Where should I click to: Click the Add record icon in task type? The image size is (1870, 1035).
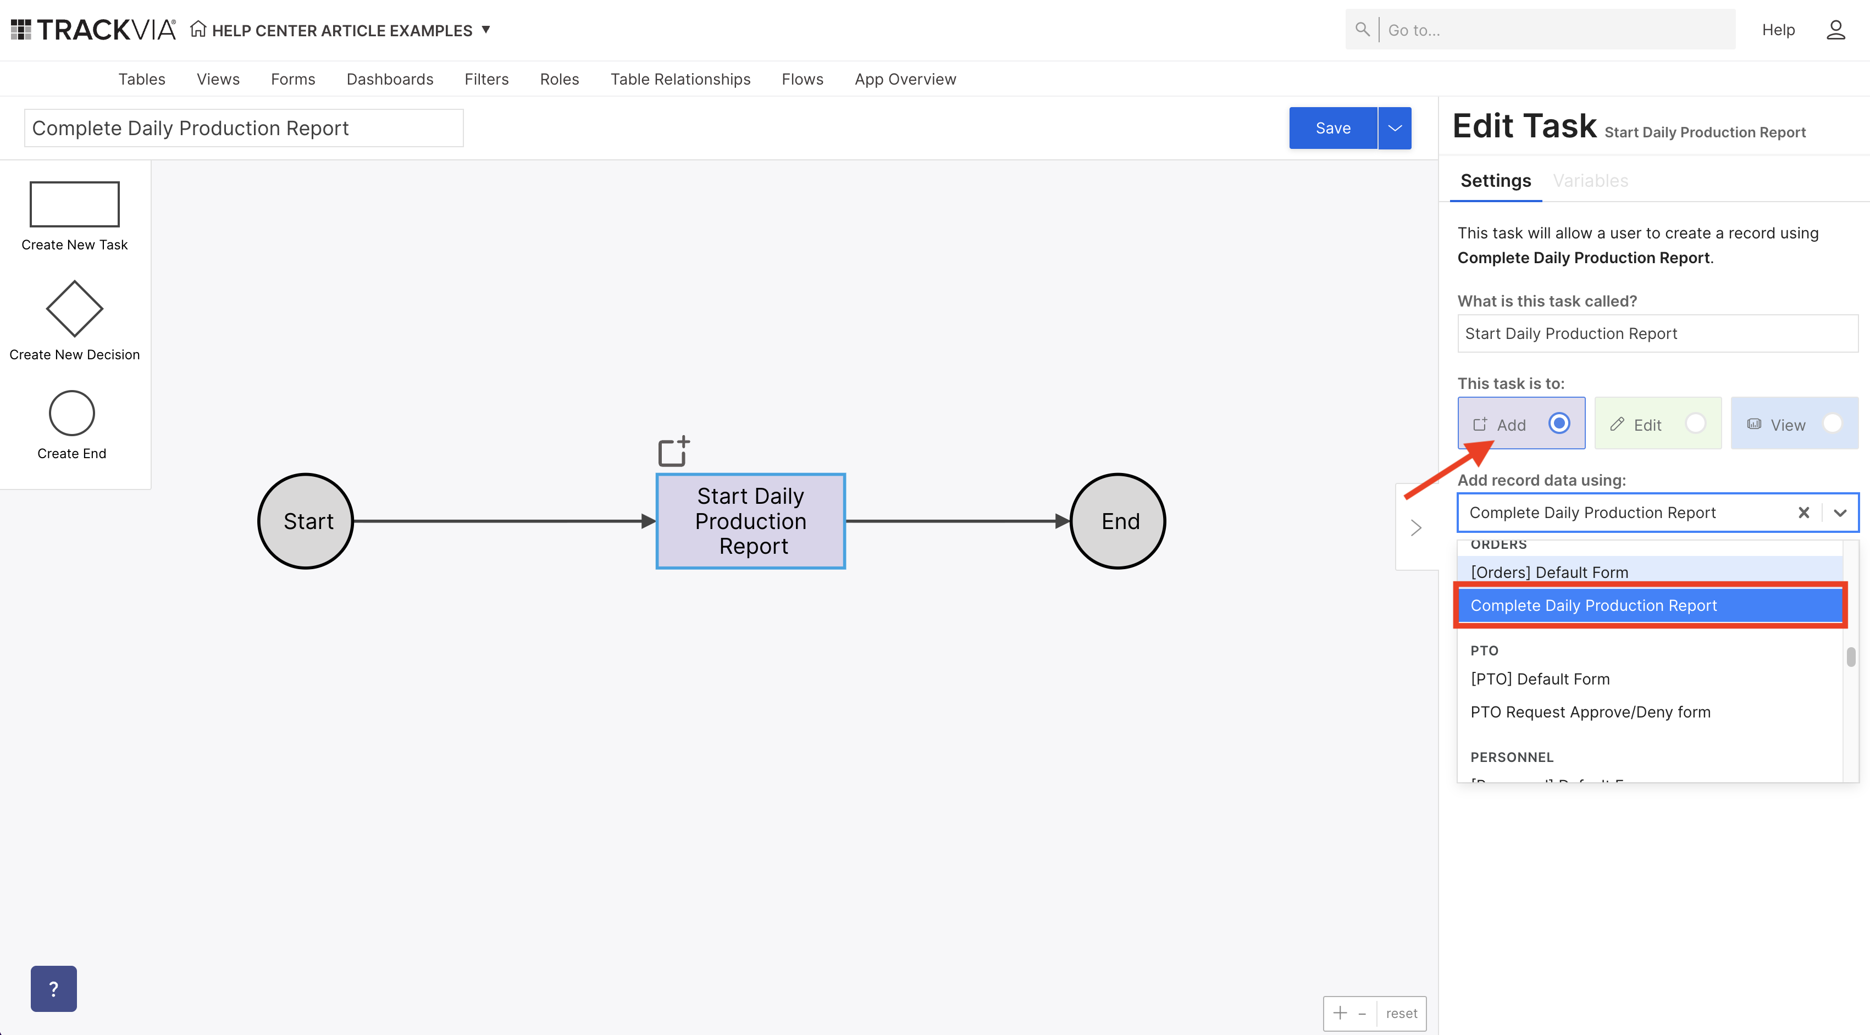point(1479,424)
